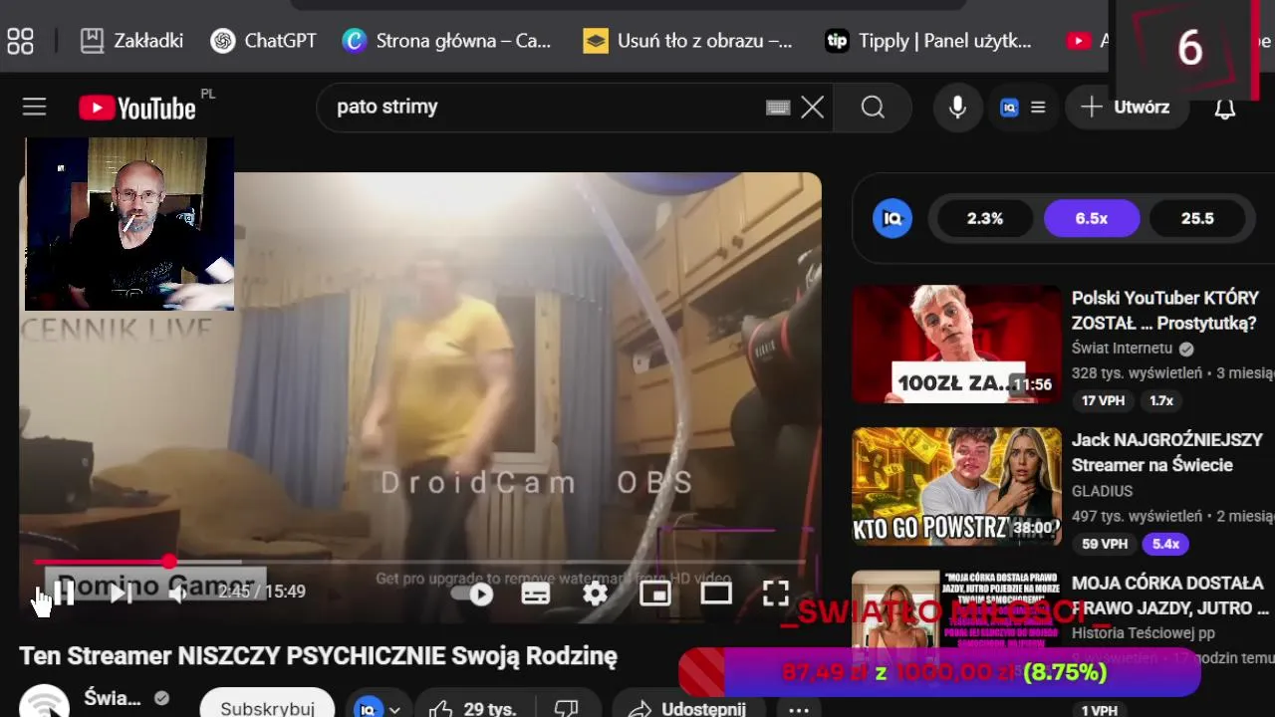Select the 2.3% vidIQ stat pill
This screenshot has width=1275, height=717.
pyautogui.click(x=984, y=218)
